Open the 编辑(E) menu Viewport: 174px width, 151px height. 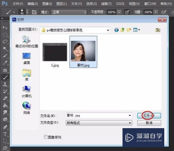click(x=33, y=4)
